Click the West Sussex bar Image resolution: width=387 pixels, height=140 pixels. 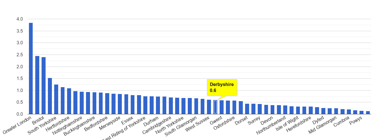[x=209, y=107]
